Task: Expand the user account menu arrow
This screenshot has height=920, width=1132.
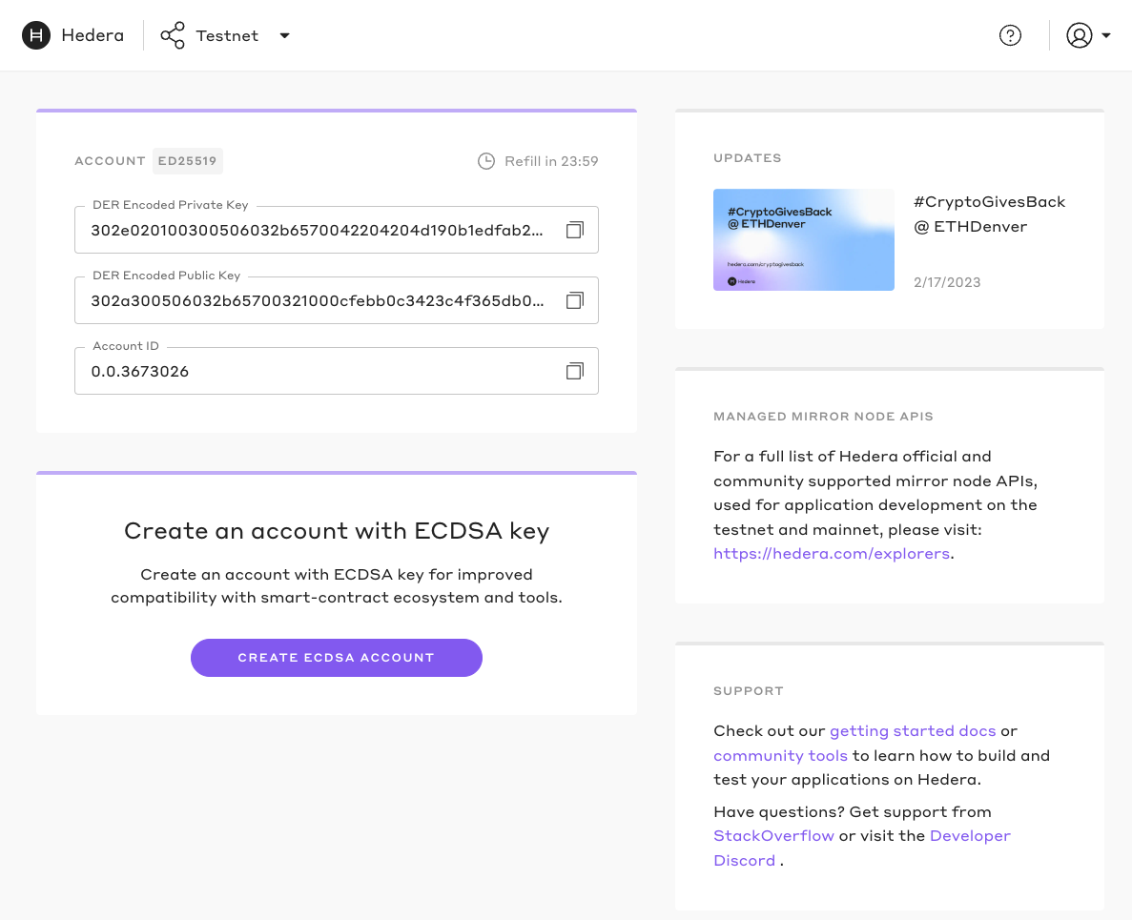Action: point(1105,35)
